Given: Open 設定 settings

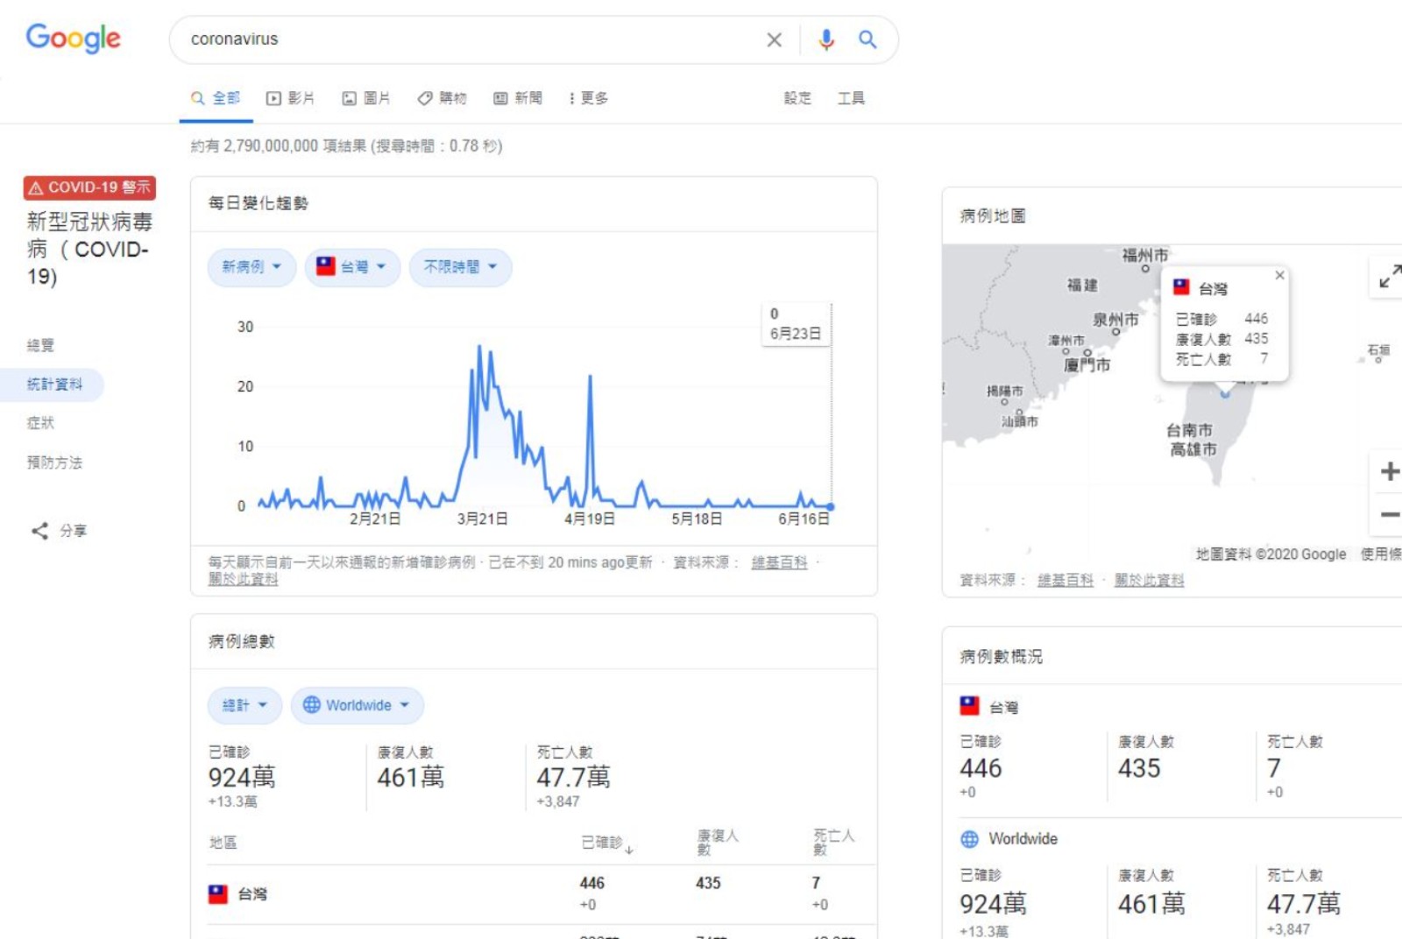Looking at the screenshot, I should (797, 98).
